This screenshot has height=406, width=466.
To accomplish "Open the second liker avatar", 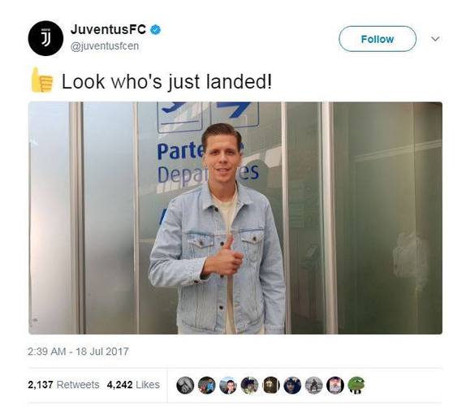I will [x=206, y=385].
